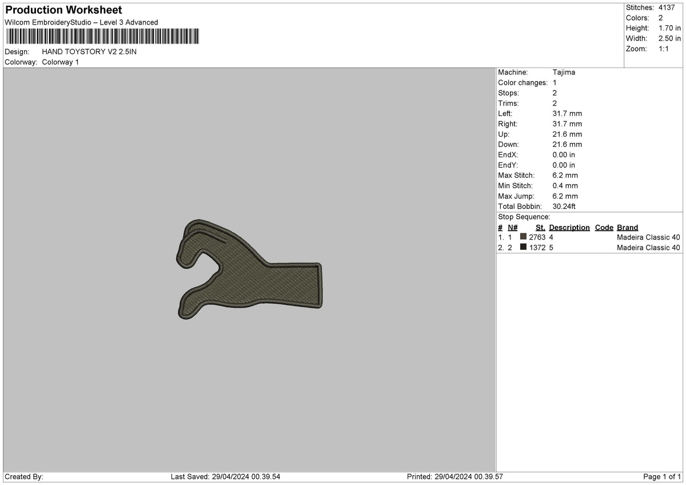Click the Height value "1.70 in"
Image resolution: width=686 pixels, height=485 pixels.
click(x=670, y=28)
